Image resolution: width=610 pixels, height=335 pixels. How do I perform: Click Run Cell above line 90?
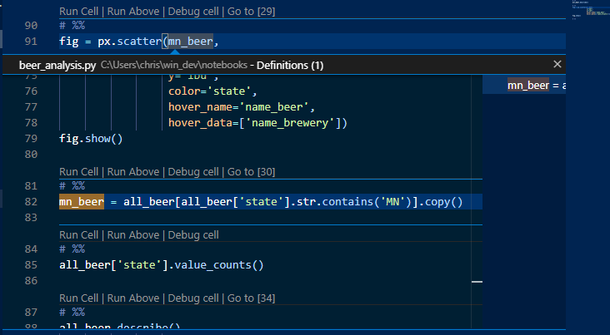pos(79,12)
